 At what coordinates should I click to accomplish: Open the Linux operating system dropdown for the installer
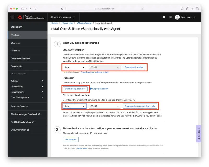pyautogui.click(x=75, y=67)
